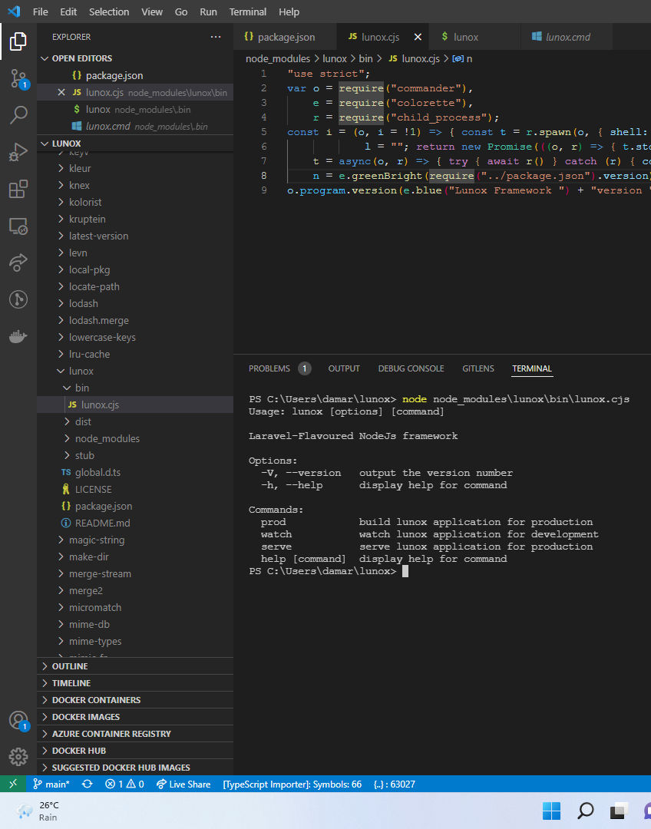The image size is (651, 829).
Task: Open Source Control view icon
Action: pyautogui.click(x=18, y=79)
